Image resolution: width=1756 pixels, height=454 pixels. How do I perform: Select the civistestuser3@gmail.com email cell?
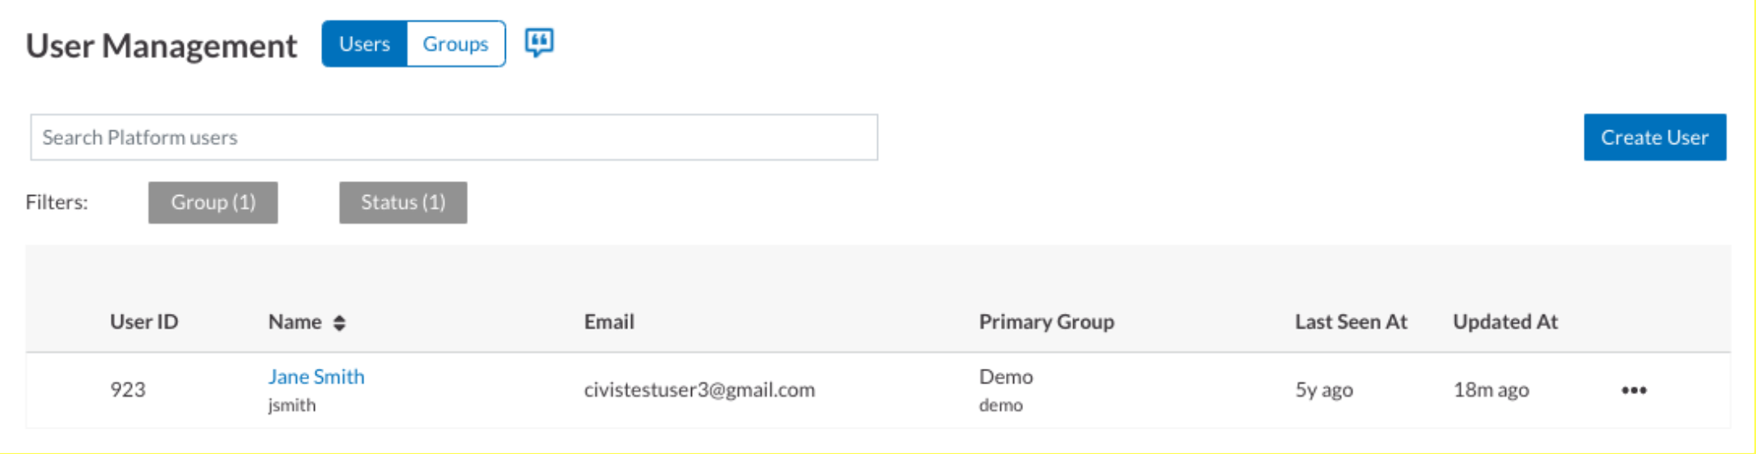coord(699,390)
